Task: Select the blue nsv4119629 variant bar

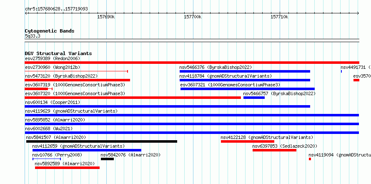Action: [192, 115]
